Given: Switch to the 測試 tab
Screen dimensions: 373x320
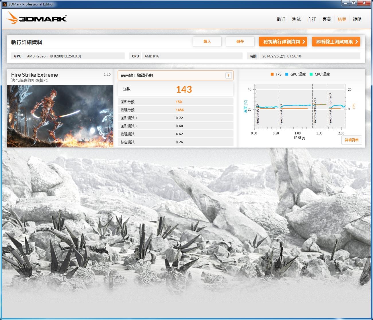Looking at the screenshot, I should [x=296, y=19].
